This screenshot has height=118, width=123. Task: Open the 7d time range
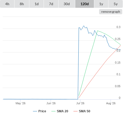pyautogui.click(x=51, y=4)
